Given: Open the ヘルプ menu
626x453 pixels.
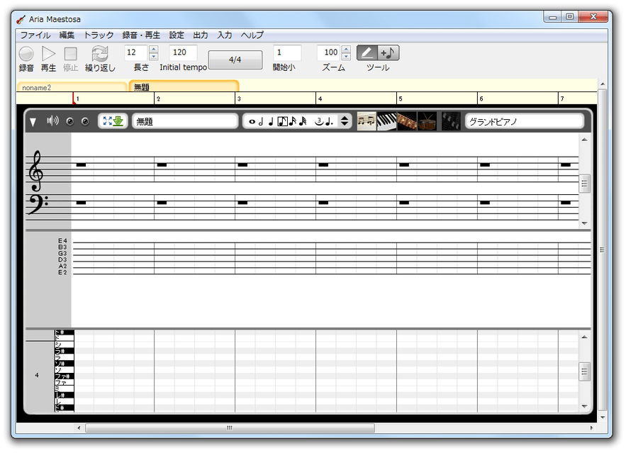Looking at the screenshot, I should click(x=252, y=35).
